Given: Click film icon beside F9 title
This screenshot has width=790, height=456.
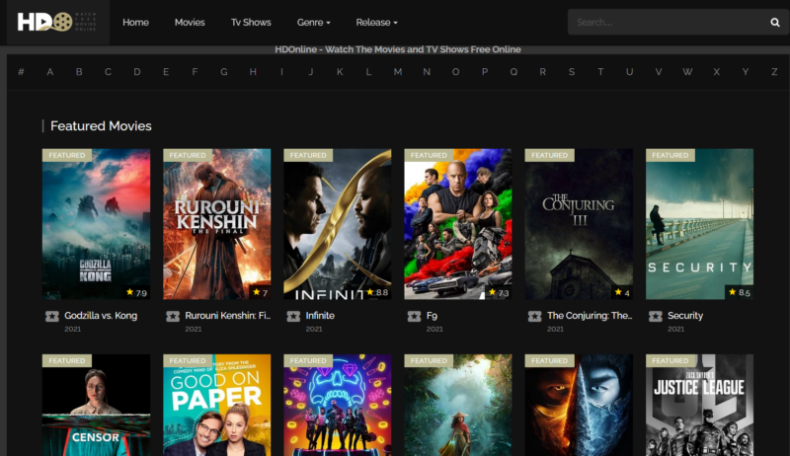Looking at the screenshot, I should click(414, 316).
